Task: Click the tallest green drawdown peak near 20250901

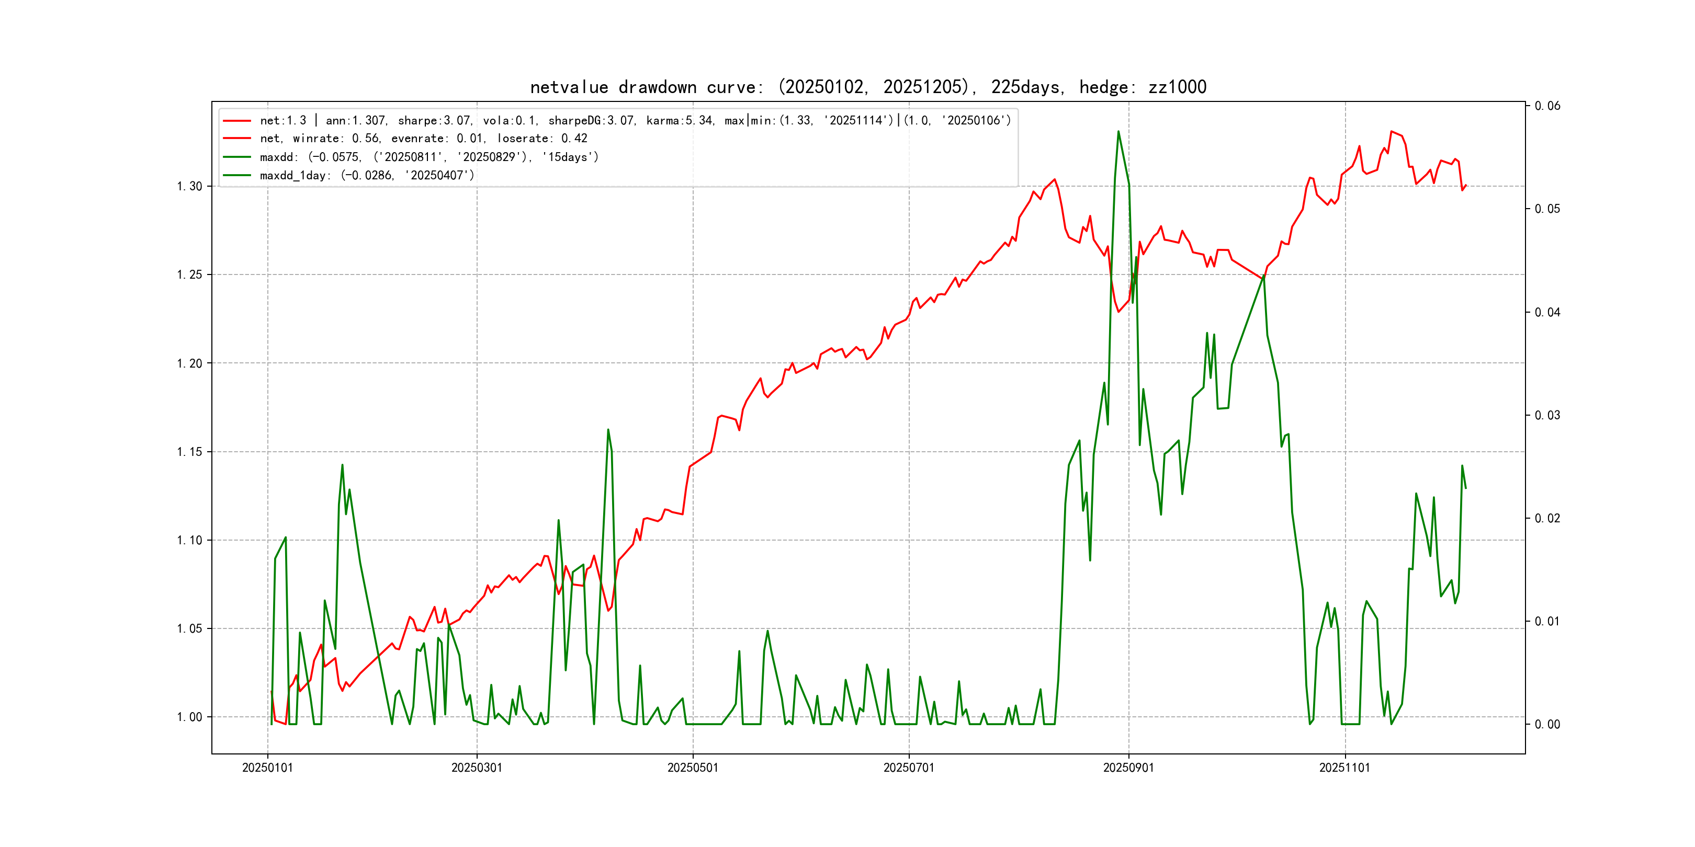Action: click(x=1118, y=132)
